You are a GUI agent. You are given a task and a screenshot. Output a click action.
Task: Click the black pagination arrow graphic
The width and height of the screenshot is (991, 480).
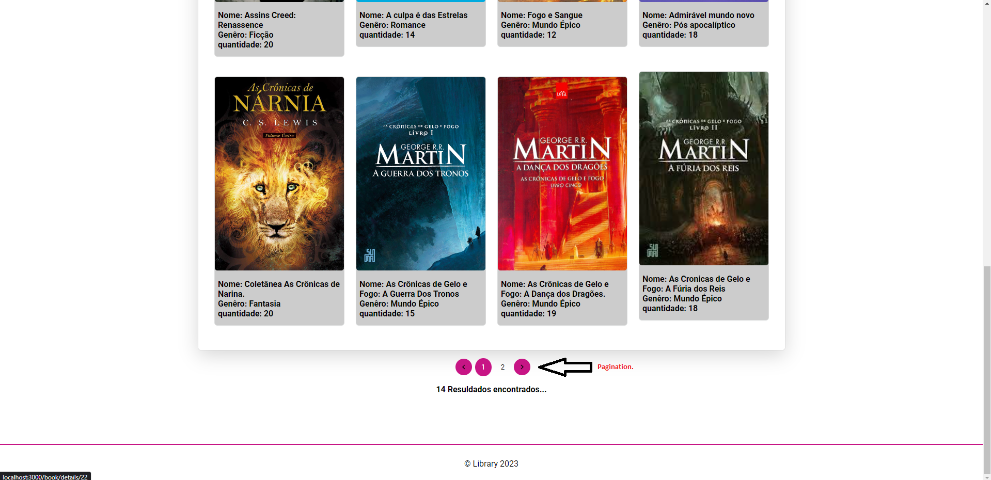coord(564,367)
